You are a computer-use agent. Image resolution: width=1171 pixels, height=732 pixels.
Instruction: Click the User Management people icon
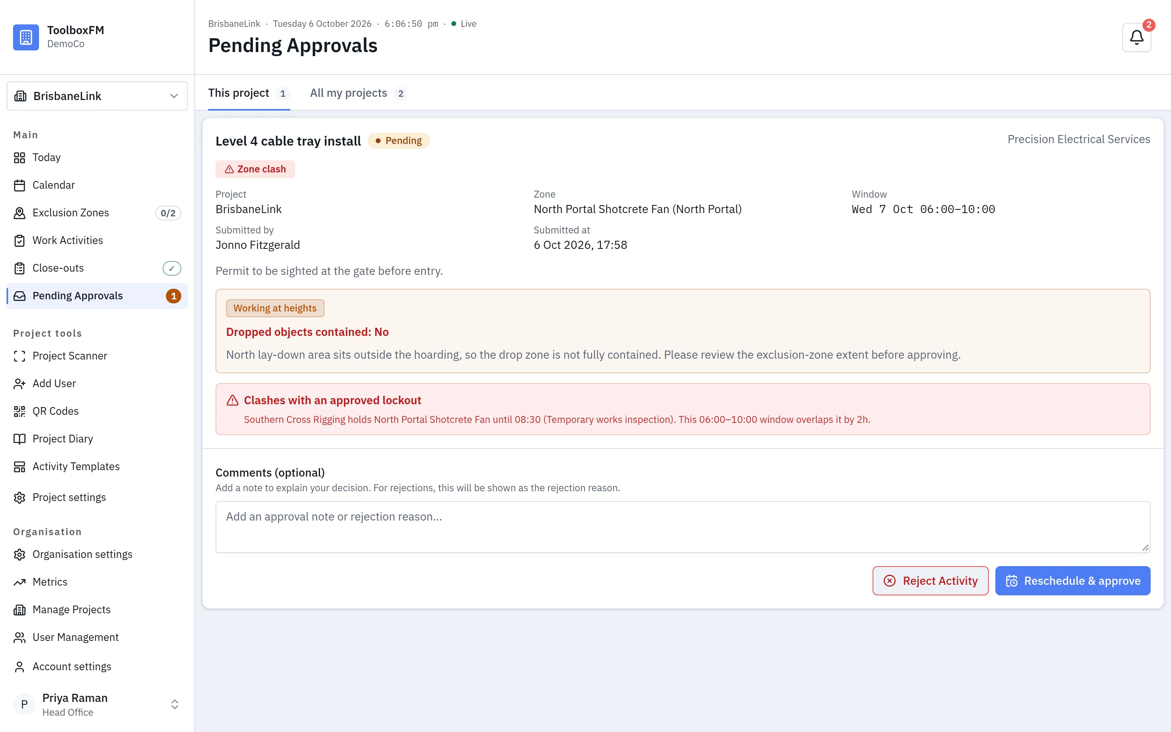[20, 638]
